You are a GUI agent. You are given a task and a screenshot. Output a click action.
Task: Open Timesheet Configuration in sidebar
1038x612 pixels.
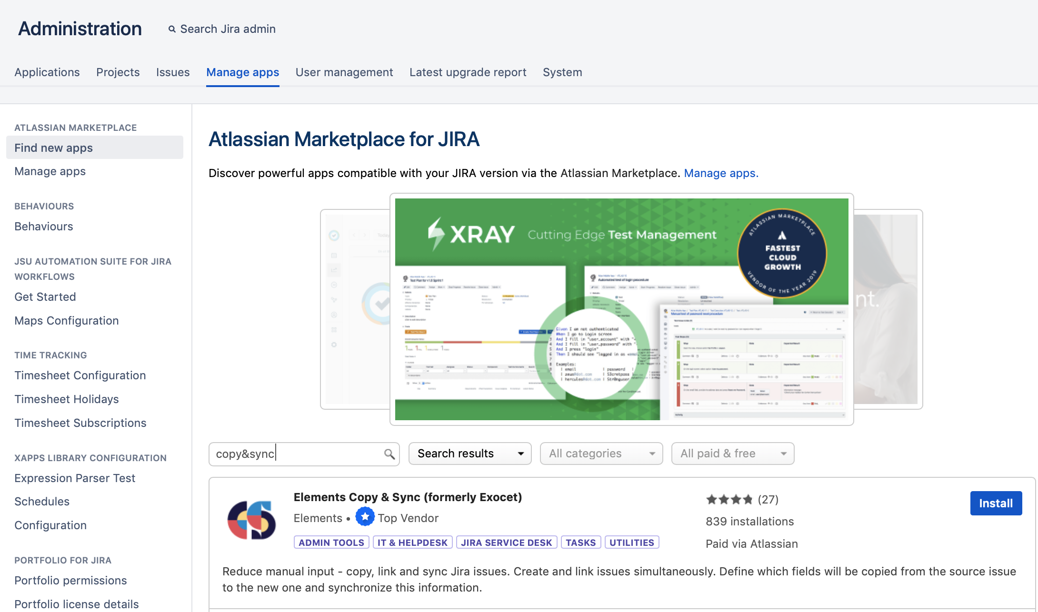pyautogui.click(x=80, y=375)
